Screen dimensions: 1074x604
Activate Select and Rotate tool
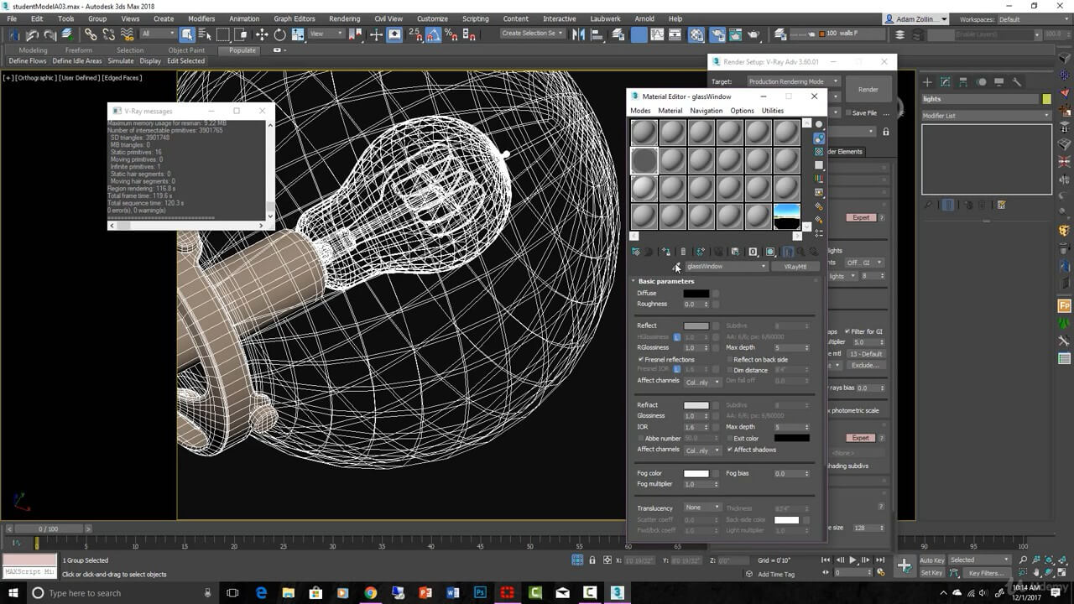[x=279, y=34]
